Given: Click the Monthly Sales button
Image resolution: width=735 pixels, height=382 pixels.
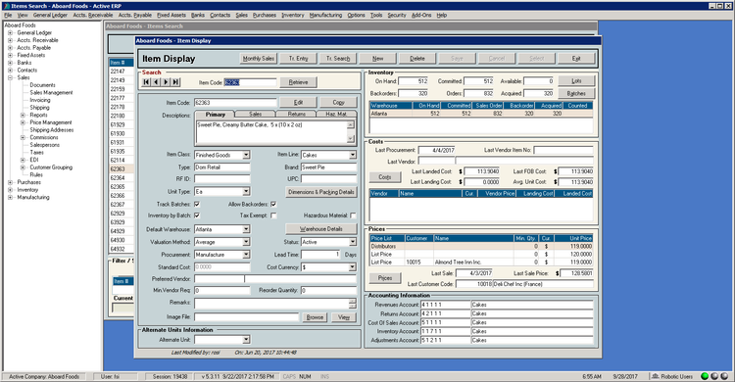Looking at the screenshot, I should pos(259,59).
